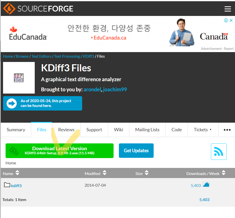Sort by Downloads / Week
The height and width of the screenshot is (218, 235).
pyautogui.click(x=224, y=173)
